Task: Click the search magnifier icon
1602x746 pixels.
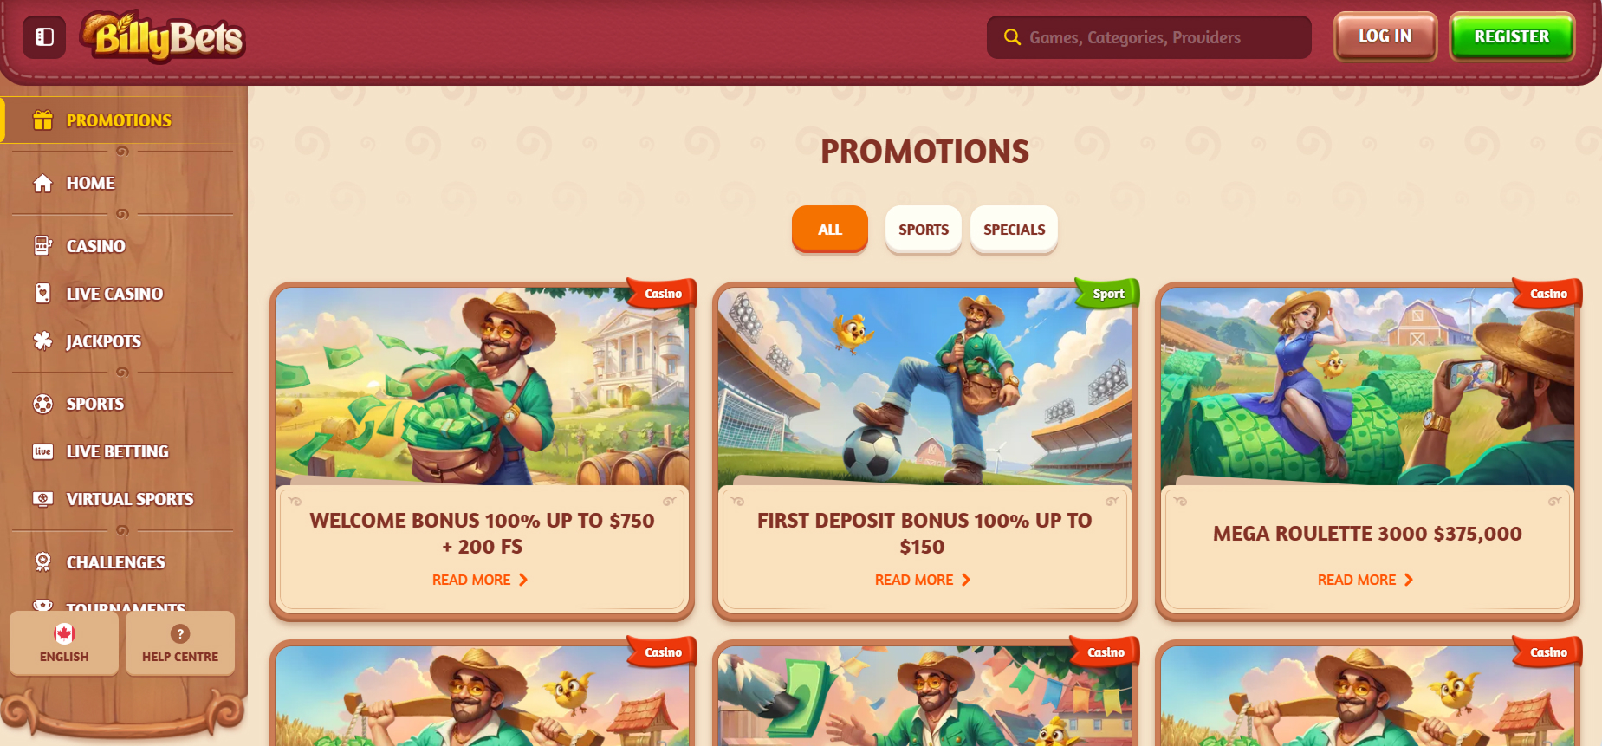Action: coord(1011,37)
